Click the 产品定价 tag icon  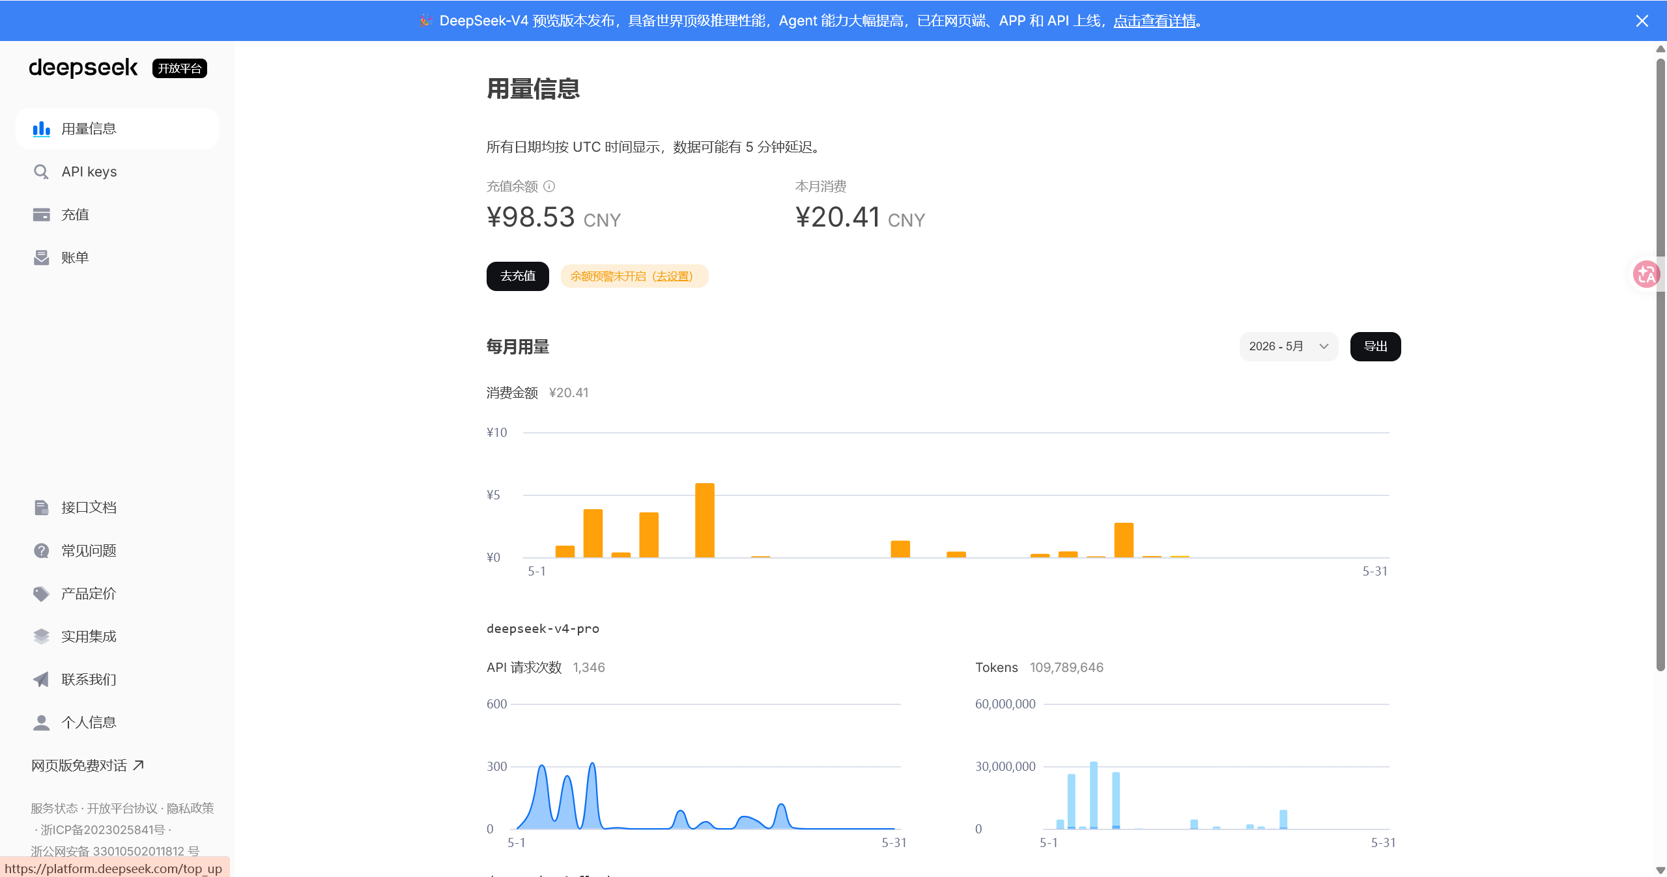(x=41, y=594)
